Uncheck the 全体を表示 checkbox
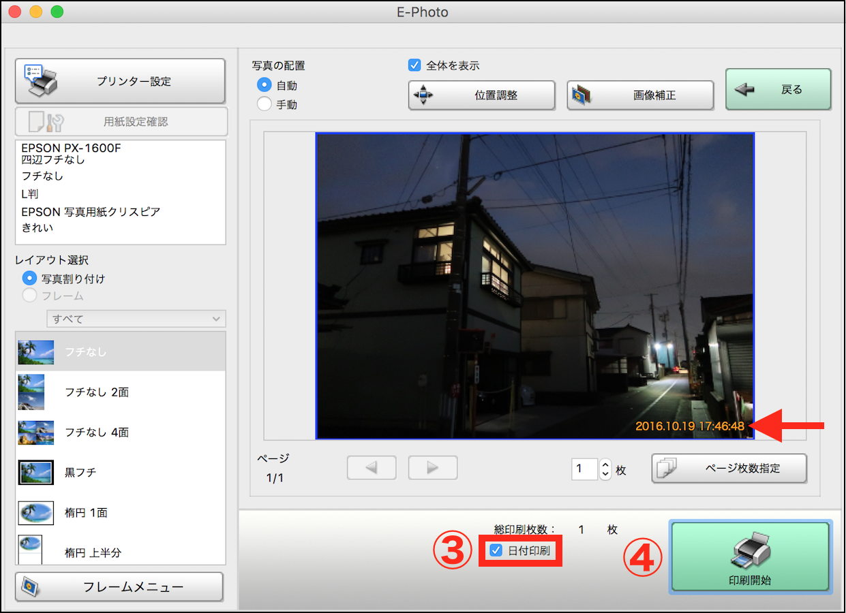The width and height of the screenshot is (846, 613). pyautogui.click(x=414, y=65)
